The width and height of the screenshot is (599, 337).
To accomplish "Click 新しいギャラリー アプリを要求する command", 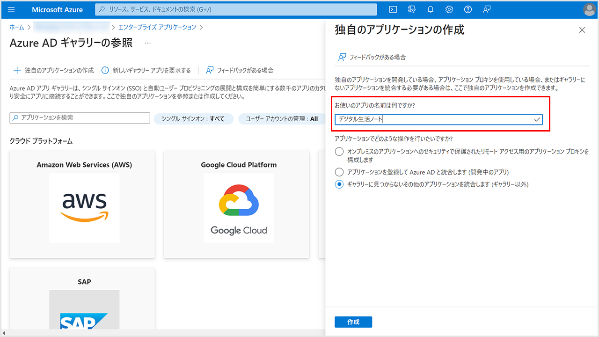I will click(x=146, y=70).
